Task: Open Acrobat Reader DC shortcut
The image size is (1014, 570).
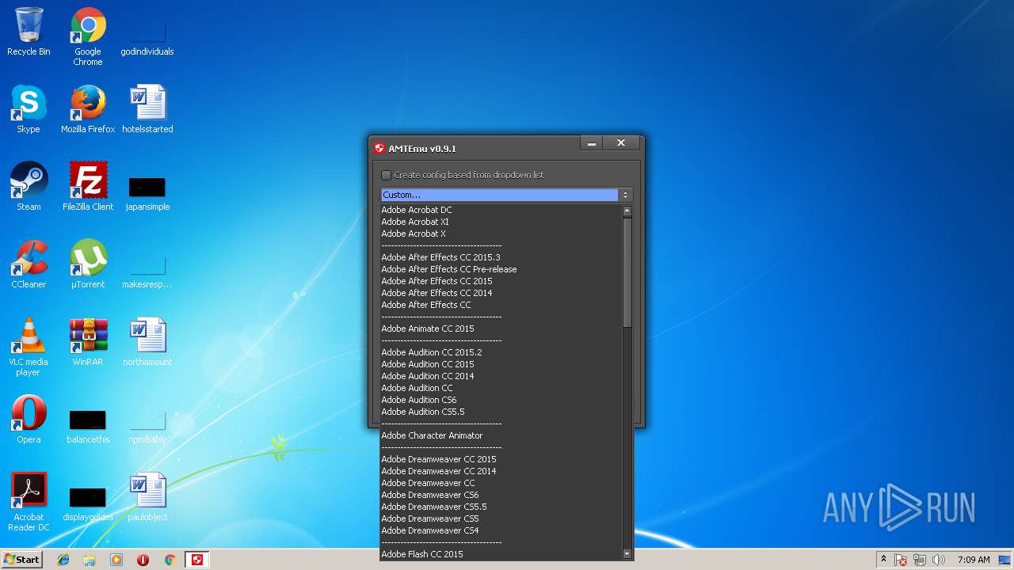Action: tap(29, 502)
